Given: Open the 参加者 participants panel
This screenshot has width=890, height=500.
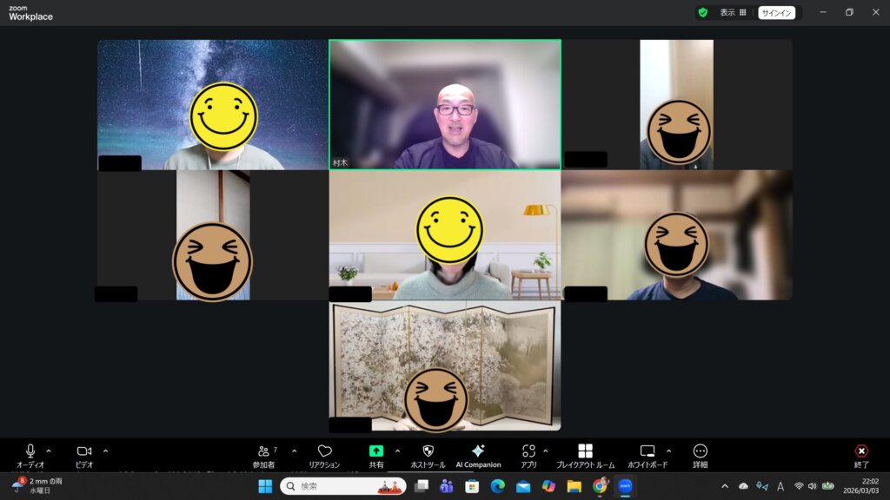Looking at the screenshot, I should 263,451.
